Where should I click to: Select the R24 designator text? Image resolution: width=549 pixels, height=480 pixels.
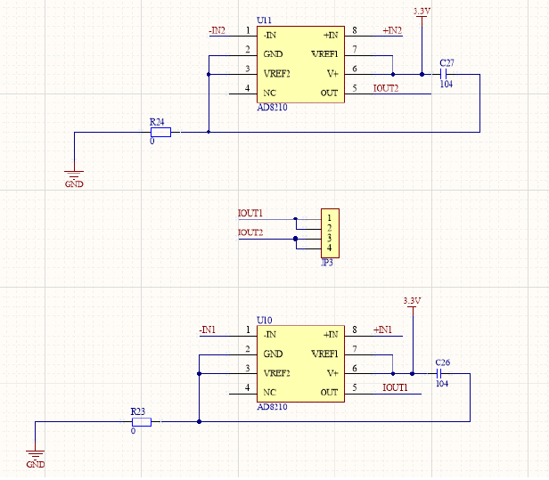point(157,122)
